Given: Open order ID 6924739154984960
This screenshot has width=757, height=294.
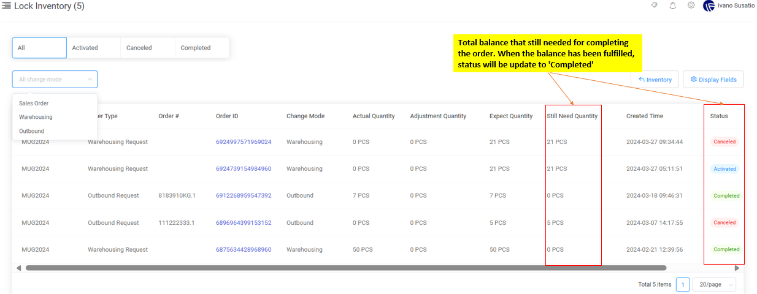Looking at the screenshot, I should click(244, 168).
